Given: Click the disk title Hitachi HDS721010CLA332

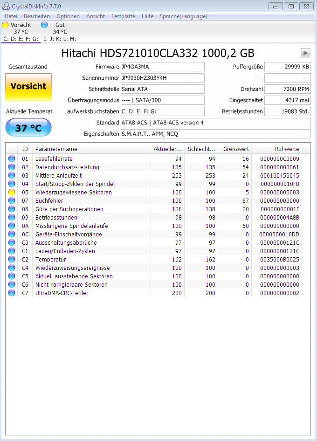Looking at the screenshot, I should click(x=158, y=53).
